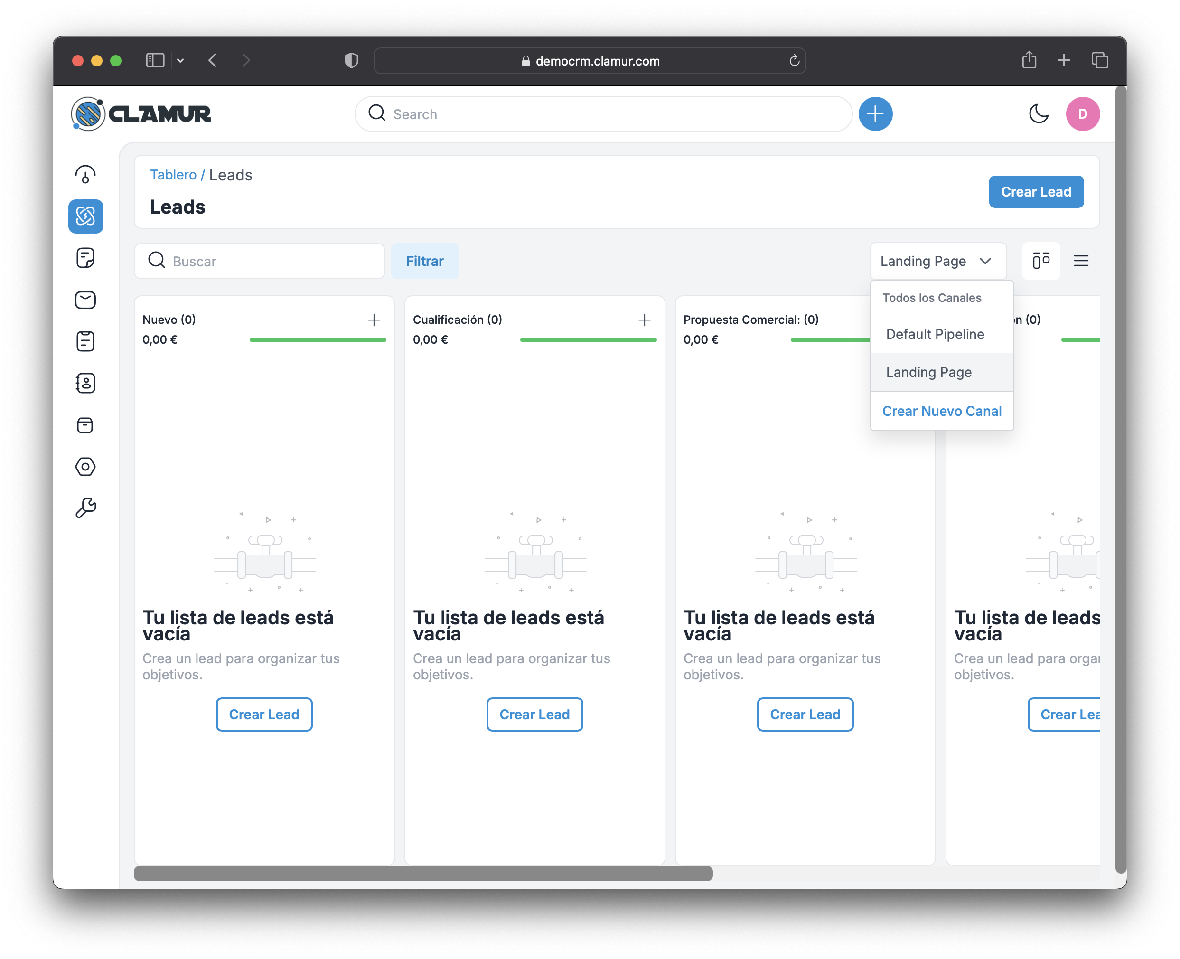Viewport: 1180px width, 959px height.
Task: Open the Tablero breadcrumb link
Action: [x=173, y=175]
